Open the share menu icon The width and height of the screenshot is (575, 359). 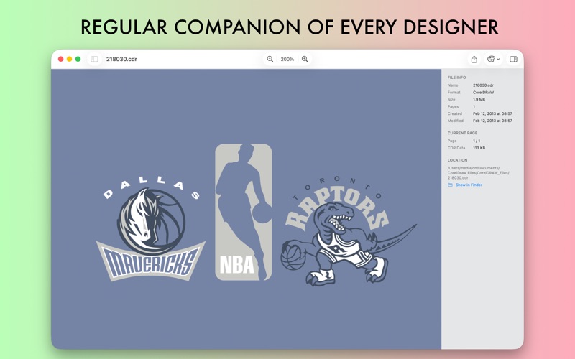tap(474, 59)
